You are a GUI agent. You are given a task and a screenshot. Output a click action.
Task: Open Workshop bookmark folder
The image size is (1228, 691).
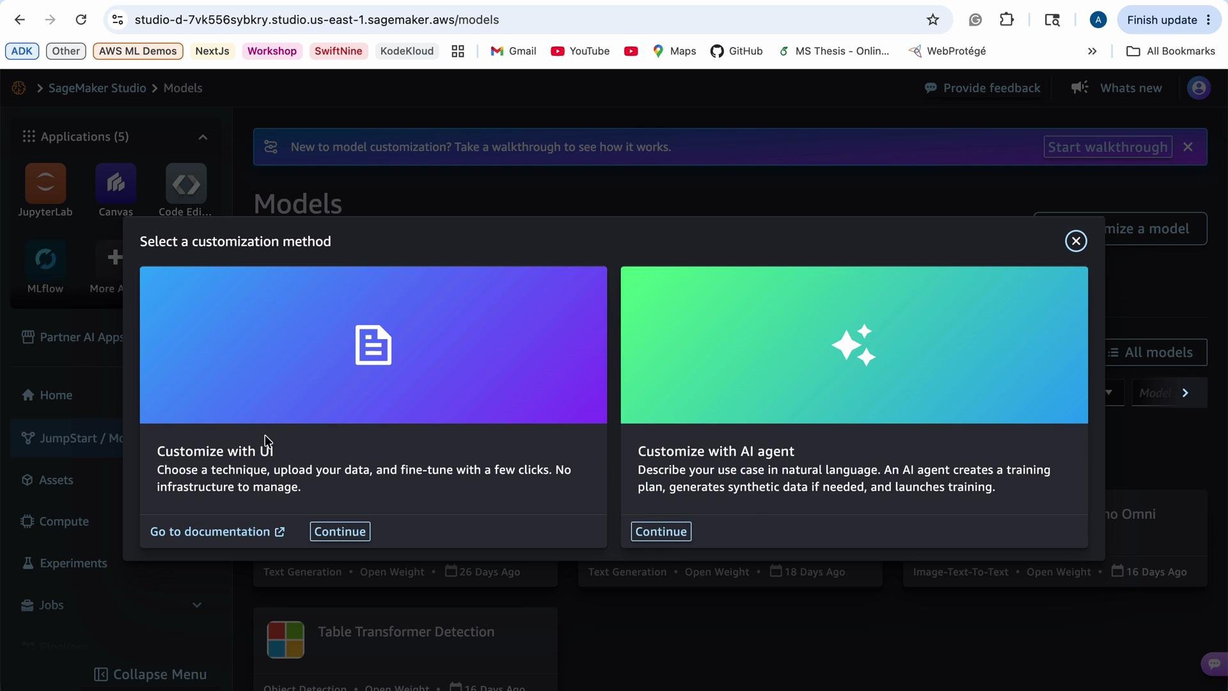pos(272,51)
